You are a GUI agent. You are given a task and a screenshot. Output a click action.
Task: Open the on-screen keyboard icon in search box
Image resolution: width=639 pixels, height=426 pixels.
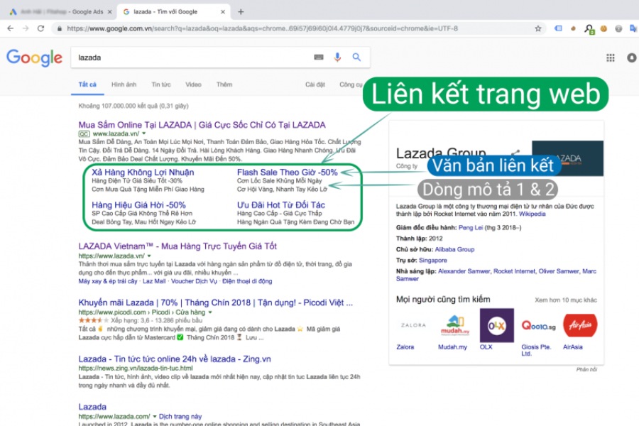tap(319, 58)
